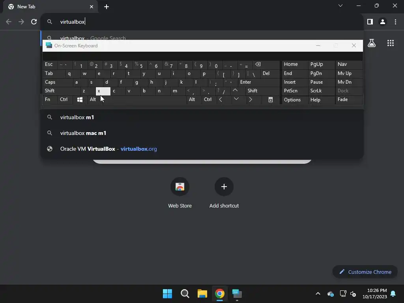Toggle the Caps key on keyboard
The image size is (404, 303).
point(58,82)
